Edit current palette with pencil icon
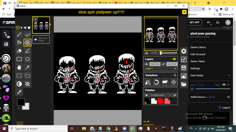Image resolution: width=236 pixels, height=132 pixels. (175, 95)
